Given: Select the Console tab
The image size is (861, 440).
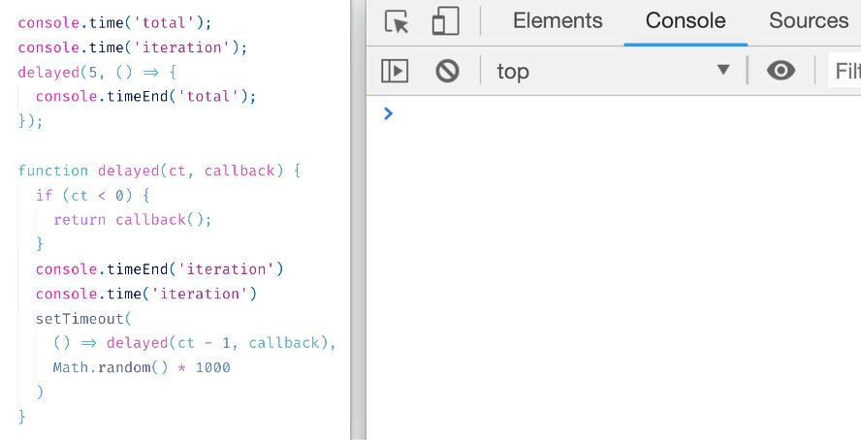Looking at the screenshot, I should (x=686, y=21).
